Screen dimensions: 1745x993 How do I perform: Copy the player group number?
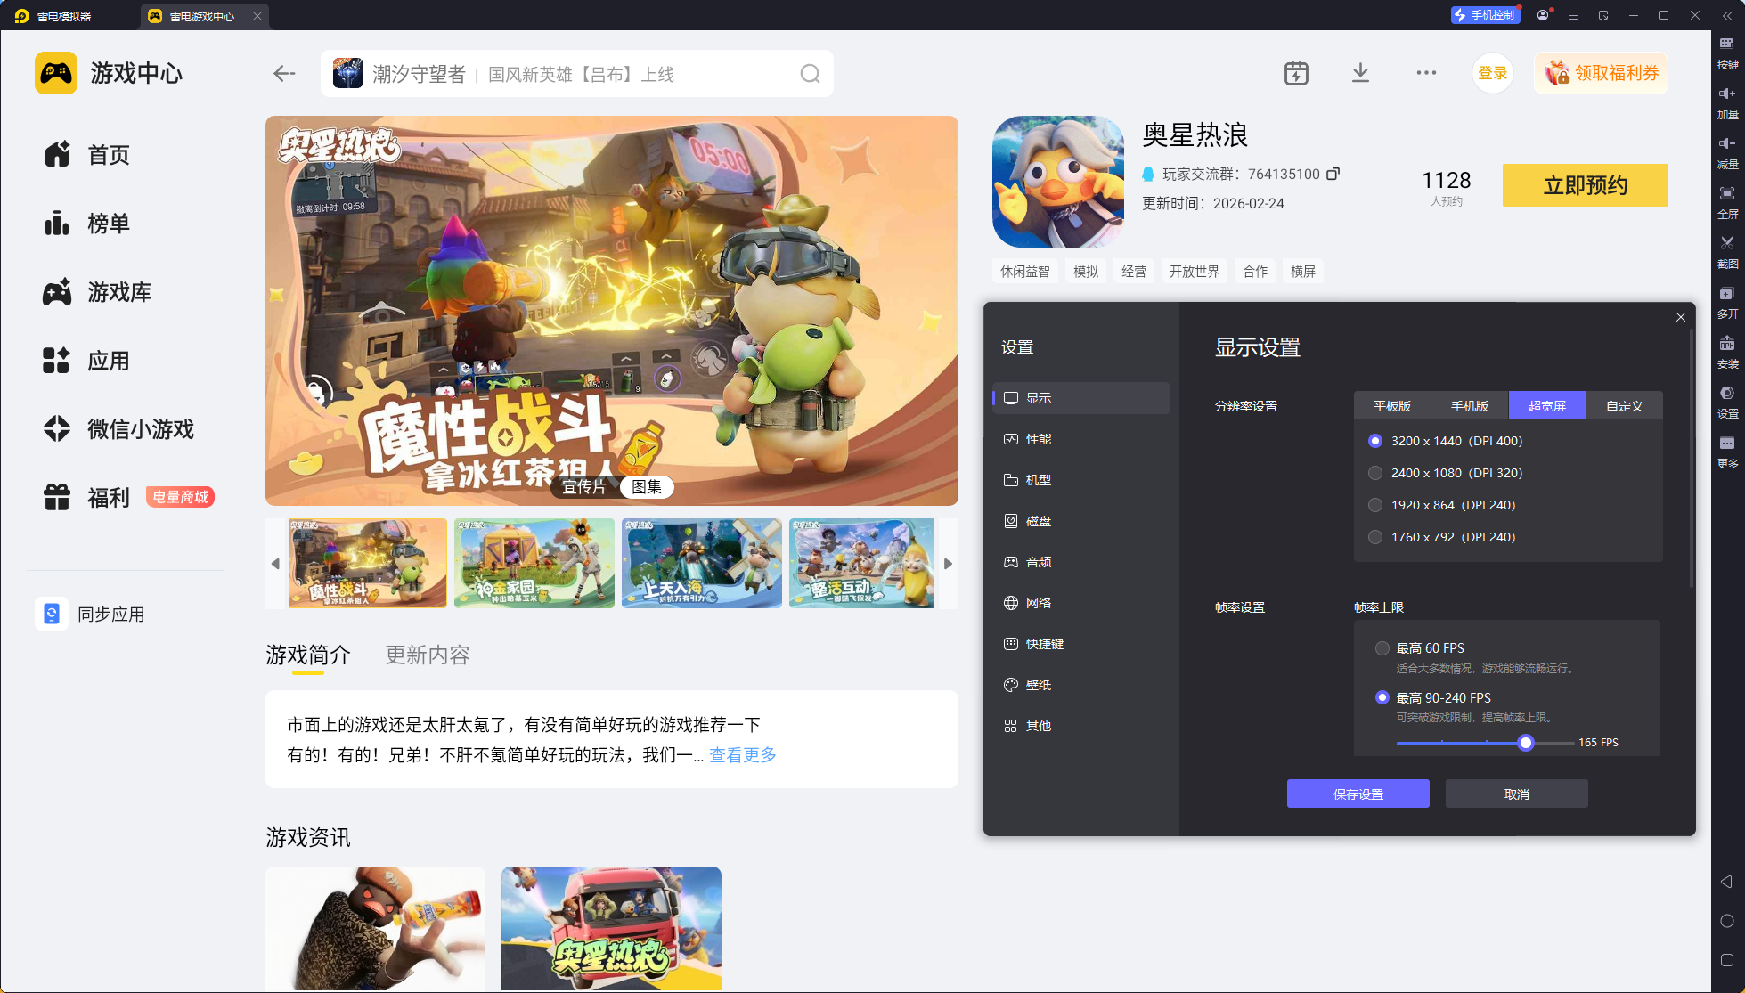1333,174
